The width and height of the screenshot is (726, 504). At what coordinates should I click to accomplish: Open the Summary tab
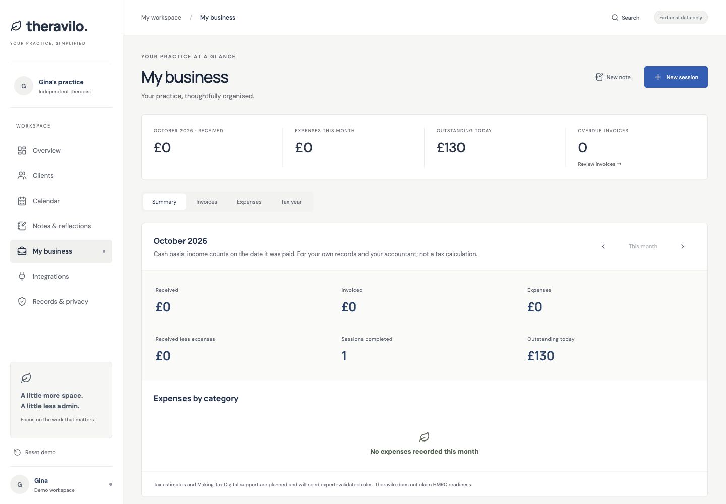click(x=164, y=202)
